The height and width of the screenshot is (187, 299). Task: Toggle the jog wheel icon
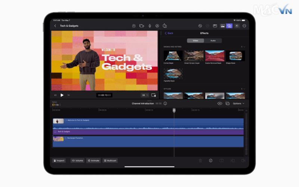coord(237,26)
